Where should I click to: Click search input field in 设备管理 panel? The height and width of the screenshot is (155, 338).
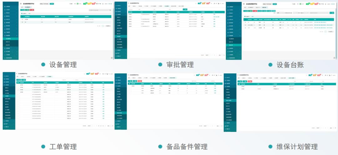[x=100, y=10]
